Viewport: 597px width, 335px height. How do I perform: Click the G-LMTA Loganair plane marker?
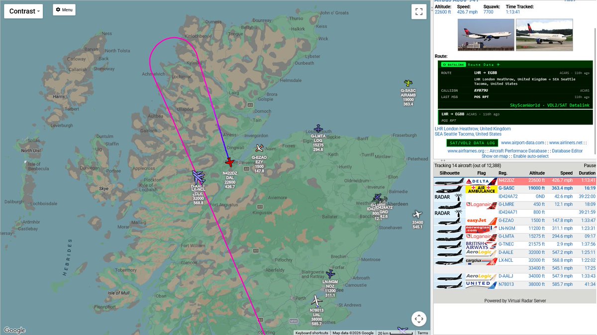[x=318, y=129]
